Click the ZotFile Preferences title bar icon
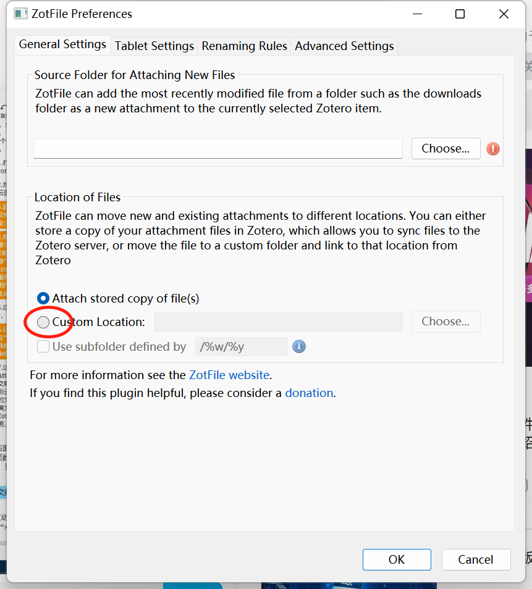This screenshot has height=589, width=532. point(20,14)
